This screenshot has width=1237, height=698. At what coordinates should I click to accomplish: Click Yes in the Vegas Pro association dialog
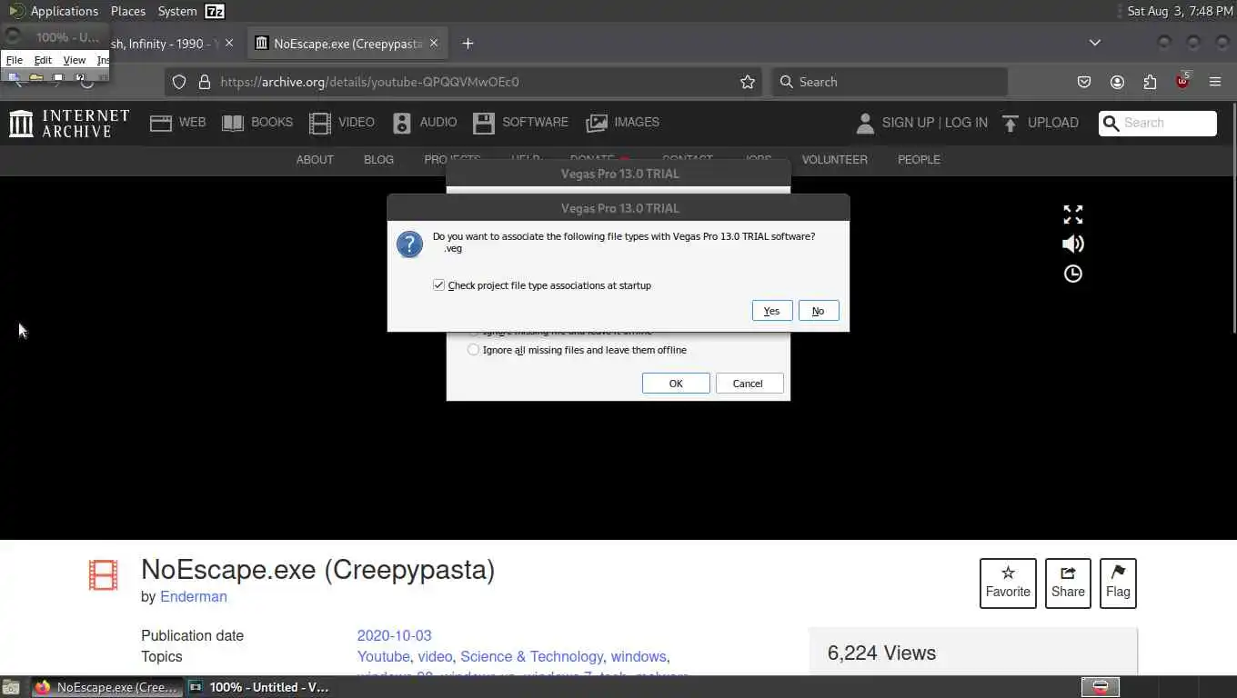click(771, 311)
